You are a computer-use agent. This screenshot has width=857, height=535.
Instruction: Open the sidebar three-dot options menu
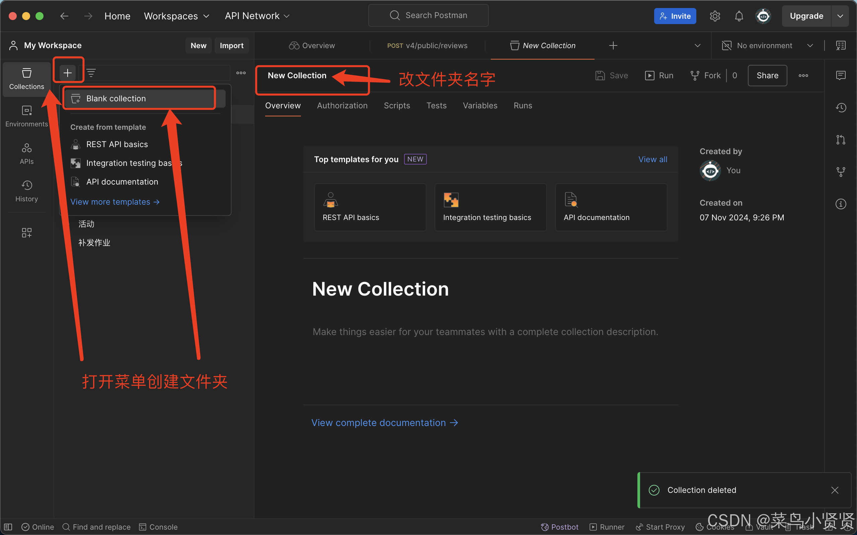coord(241,73)
